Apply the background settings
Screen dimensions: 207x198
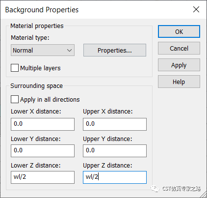pyautogui.click(x=179, y=65)
